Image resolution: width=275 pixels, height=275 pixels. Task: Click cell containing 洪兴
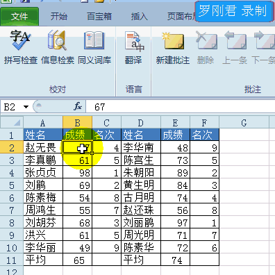[x=43, y=235]
